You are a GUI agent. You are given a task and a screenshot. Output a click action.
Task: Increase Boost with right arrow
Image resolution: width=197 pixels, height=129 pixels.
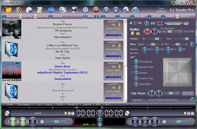(162, 22)
